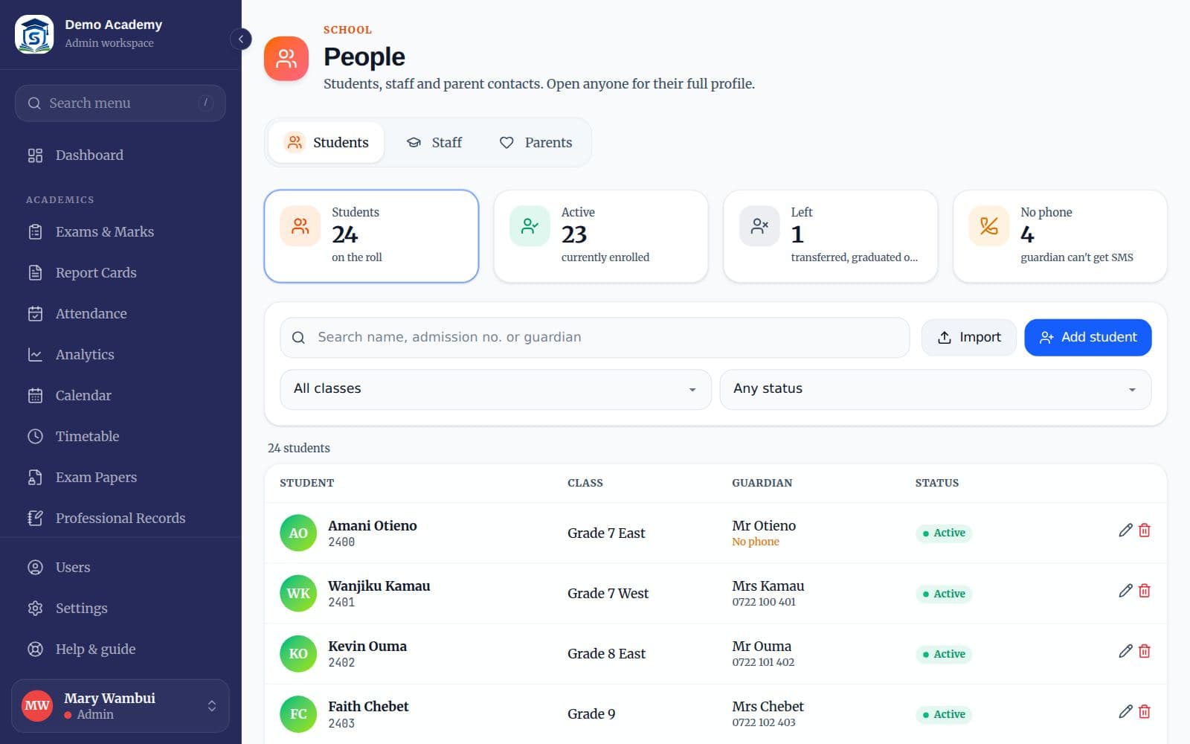Delete Faith Chebet with the trash icon

tap(1145, 711)
